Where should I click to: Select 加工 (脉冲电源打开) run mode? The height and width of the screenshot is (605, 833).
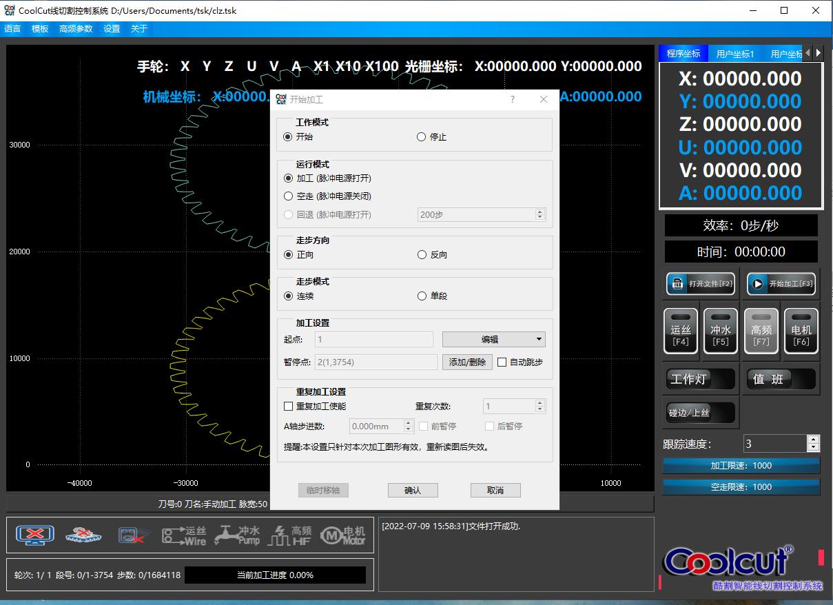pos(327,178)
